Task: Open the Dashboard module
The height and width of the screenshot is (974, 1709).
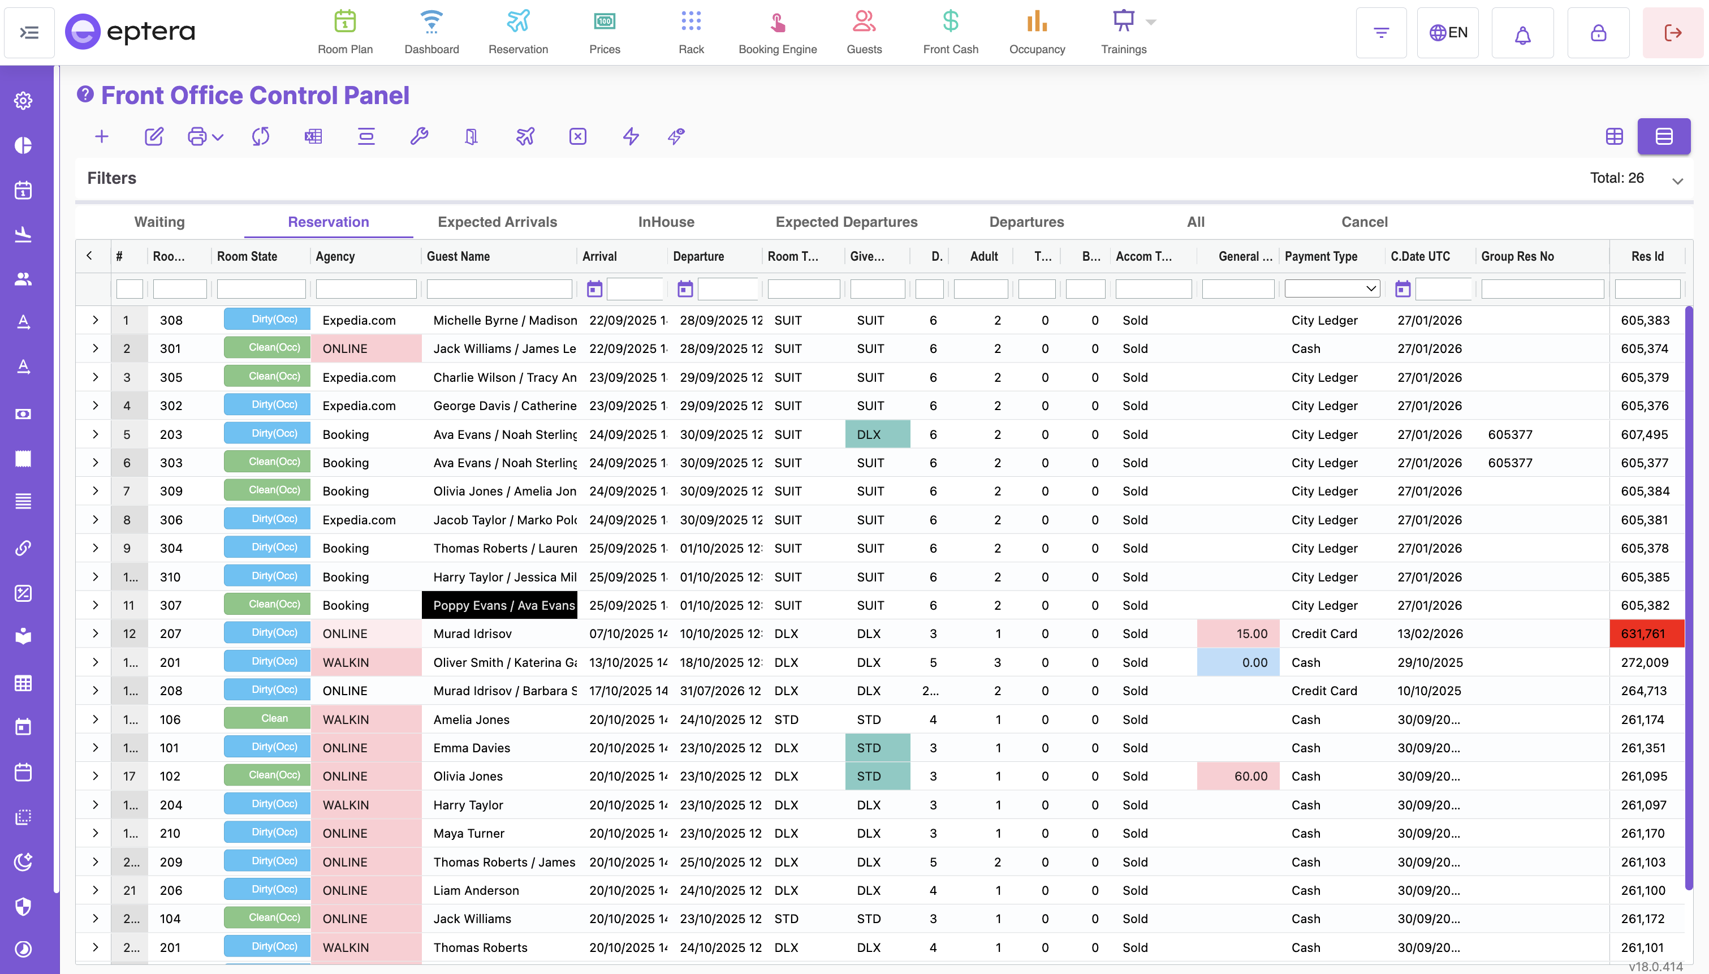Action: [x=431, y=32]
